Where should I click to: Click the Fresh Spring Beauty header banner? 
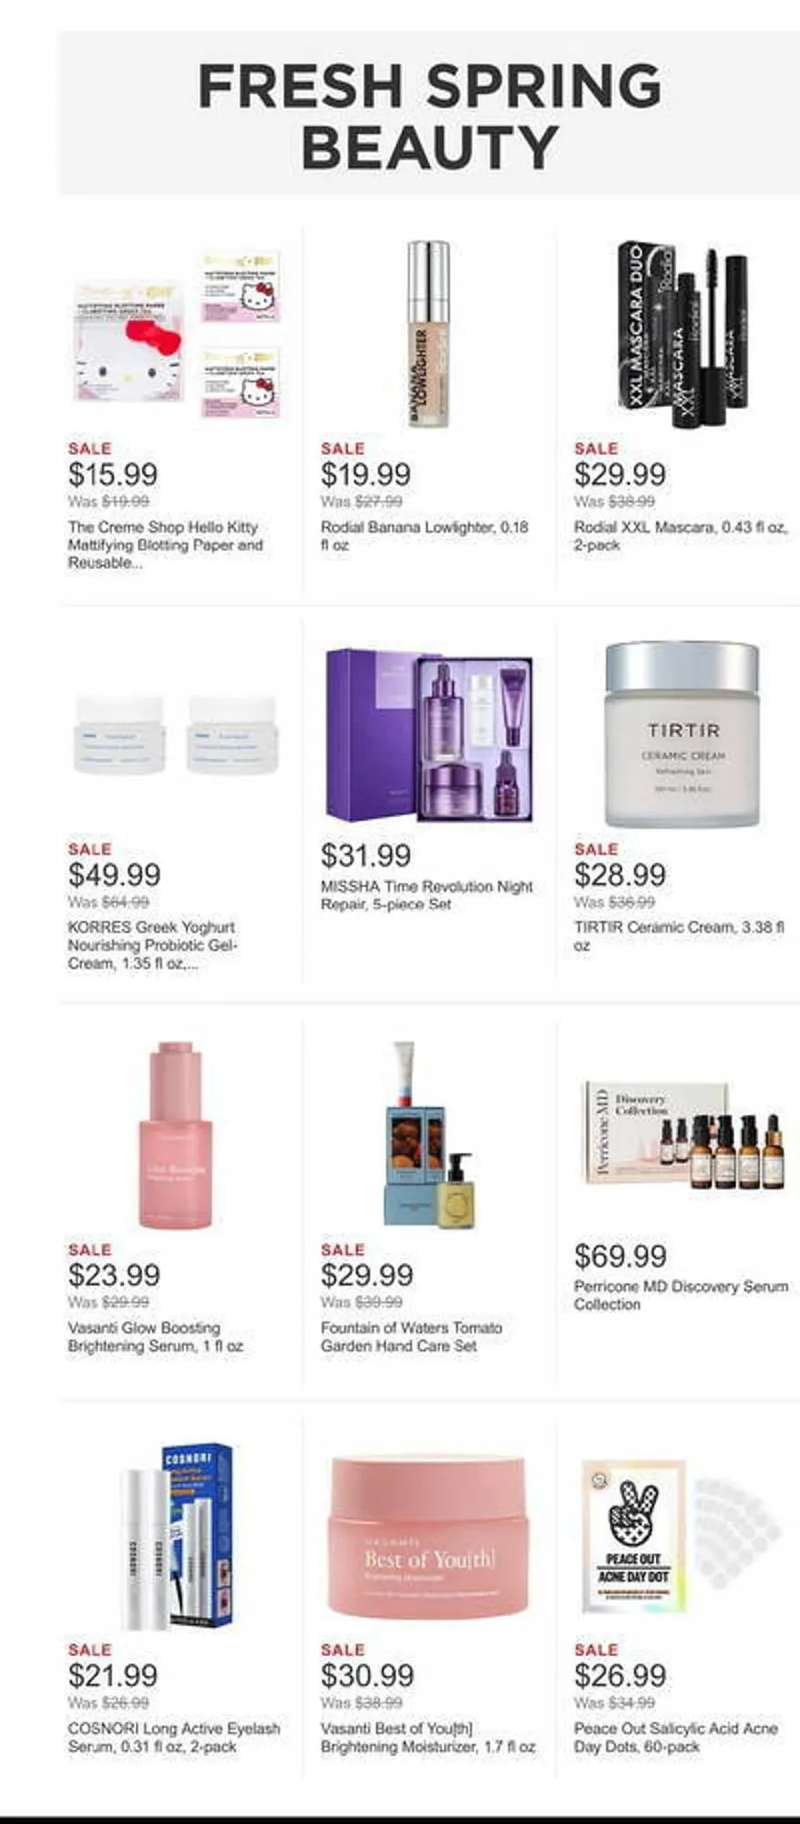pyautogui.click(x=429, y=114)
